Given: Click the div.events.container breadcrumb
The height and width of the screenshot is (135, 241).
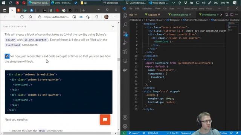Looking at the screenshot, I should (195, 20).
